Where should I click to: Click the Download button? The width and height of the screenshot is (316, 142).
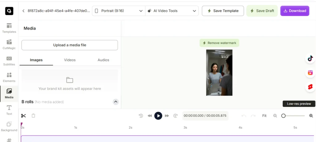click(294, 11)
